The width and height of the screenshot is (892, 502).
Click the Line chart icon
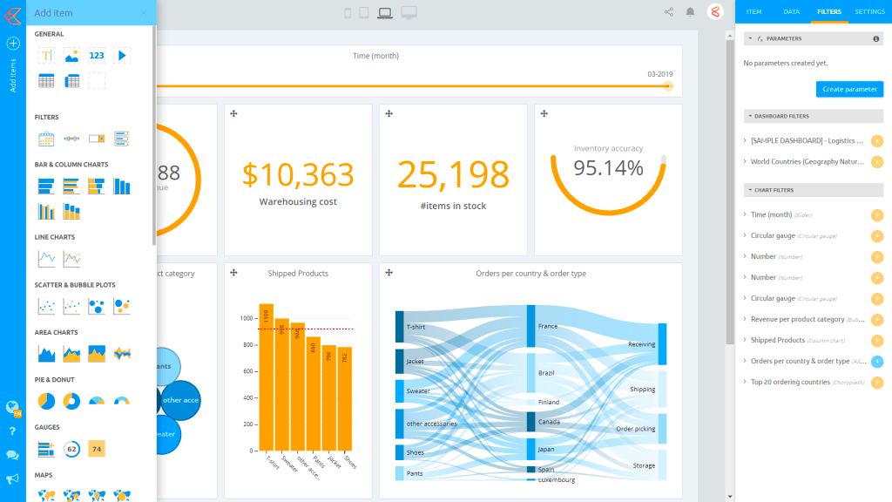47,258
